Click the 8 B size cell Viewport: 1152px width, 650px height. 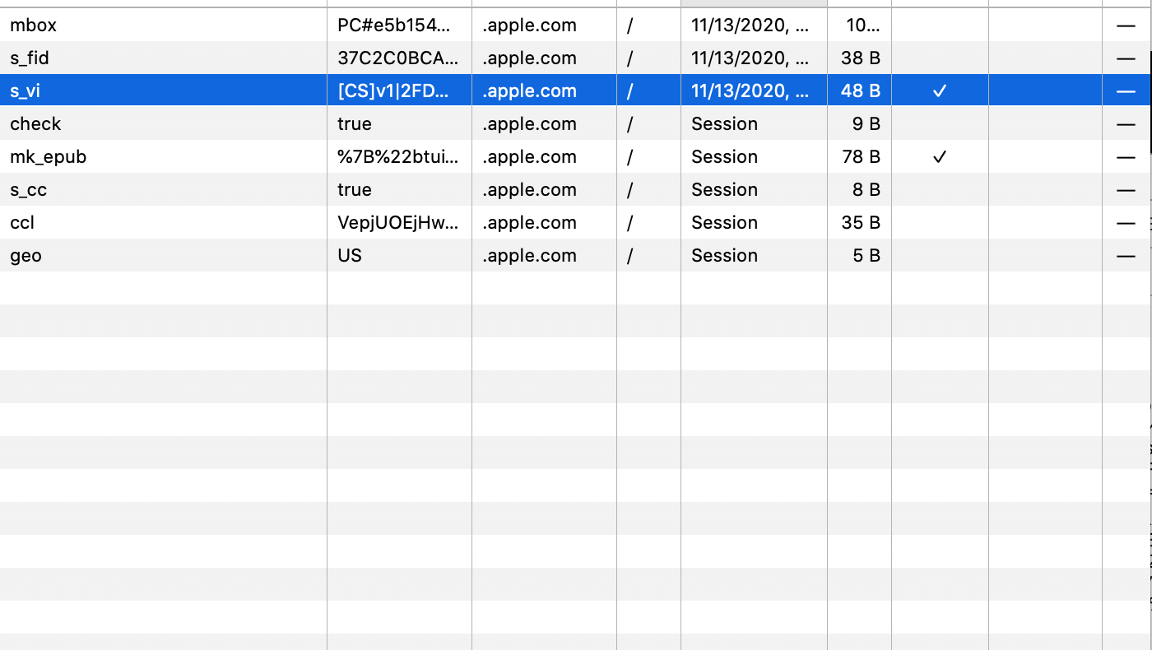pyautogui.click(x=866, y=190)
